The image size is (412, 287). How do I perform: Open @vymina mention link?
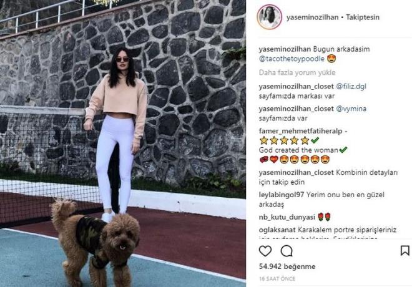click(x=351, y=109)
